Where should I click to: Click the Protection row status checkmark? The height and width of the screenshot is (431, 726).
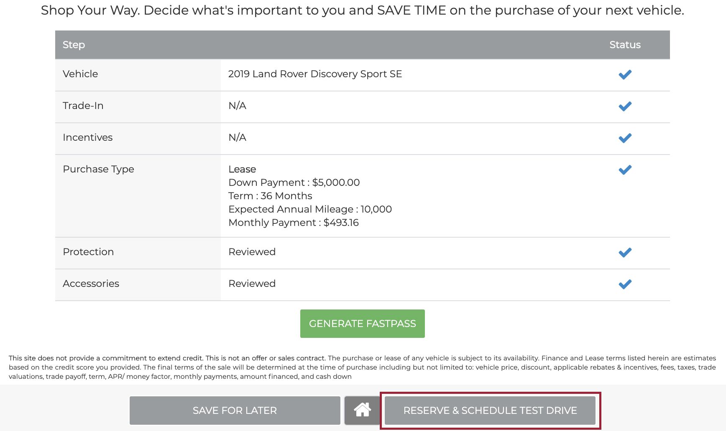pos(625,253)
